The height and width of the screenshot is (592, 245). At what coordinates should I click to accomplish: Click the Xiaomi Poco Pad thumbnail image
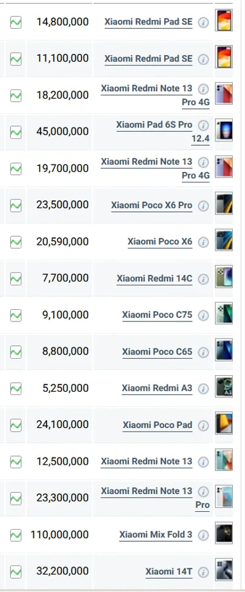click(x=224, y=423)
